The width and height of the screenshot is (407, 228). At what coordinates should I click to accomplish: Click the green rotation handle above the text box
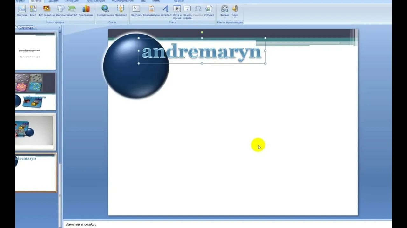click(202, 32)
